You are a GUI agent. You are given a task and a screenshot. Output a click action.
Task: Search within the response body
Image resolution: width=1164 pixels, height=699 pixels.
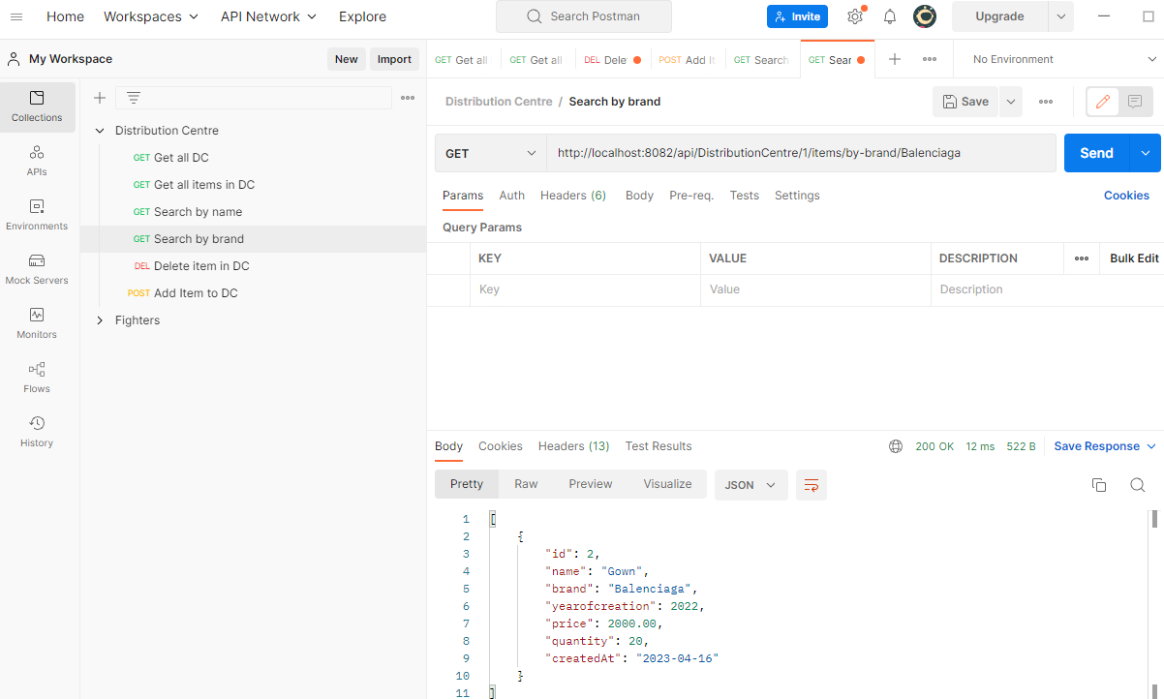pyautogui.click(x=1137, y=484)
